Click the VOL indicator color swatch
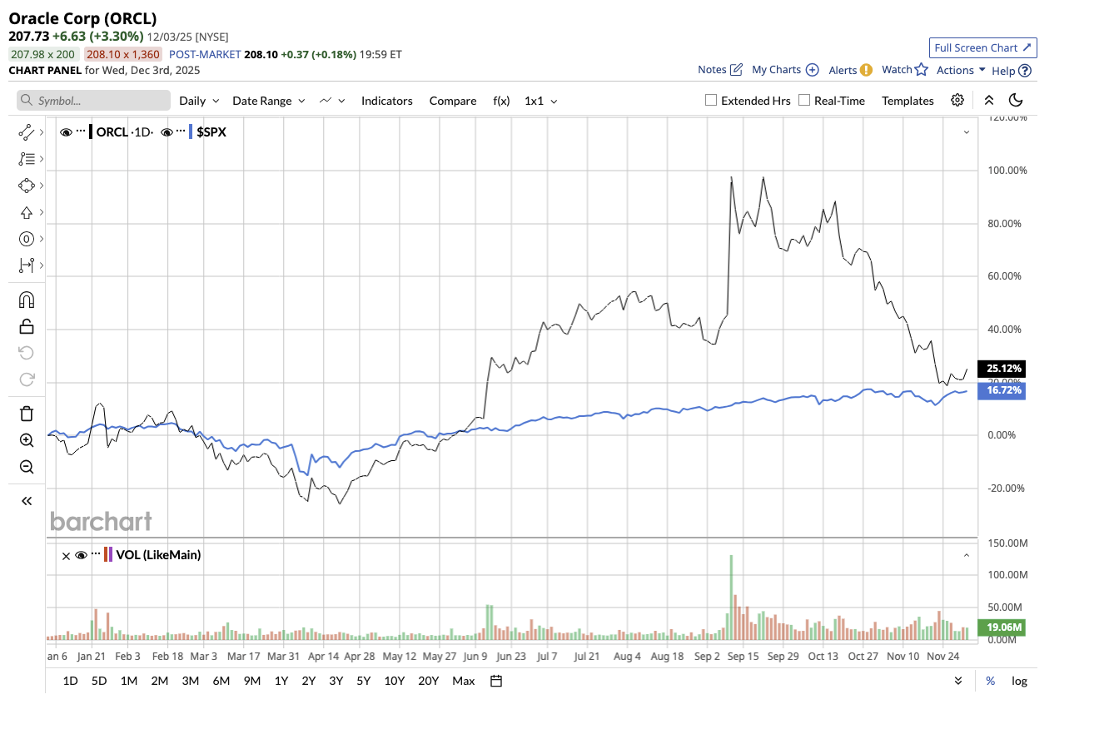Viewport: 1114px width, 729px height. 108,555
